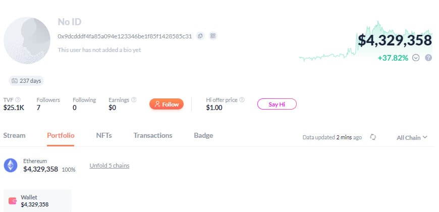
Task: Unfold 5 chains link
Action: coord(109,166)
